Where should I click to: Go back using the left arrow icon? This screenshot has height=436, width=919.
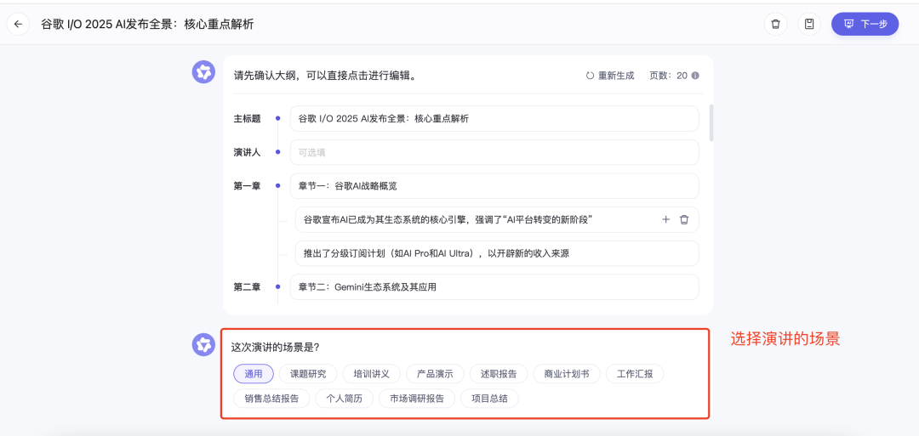point(18,24)
